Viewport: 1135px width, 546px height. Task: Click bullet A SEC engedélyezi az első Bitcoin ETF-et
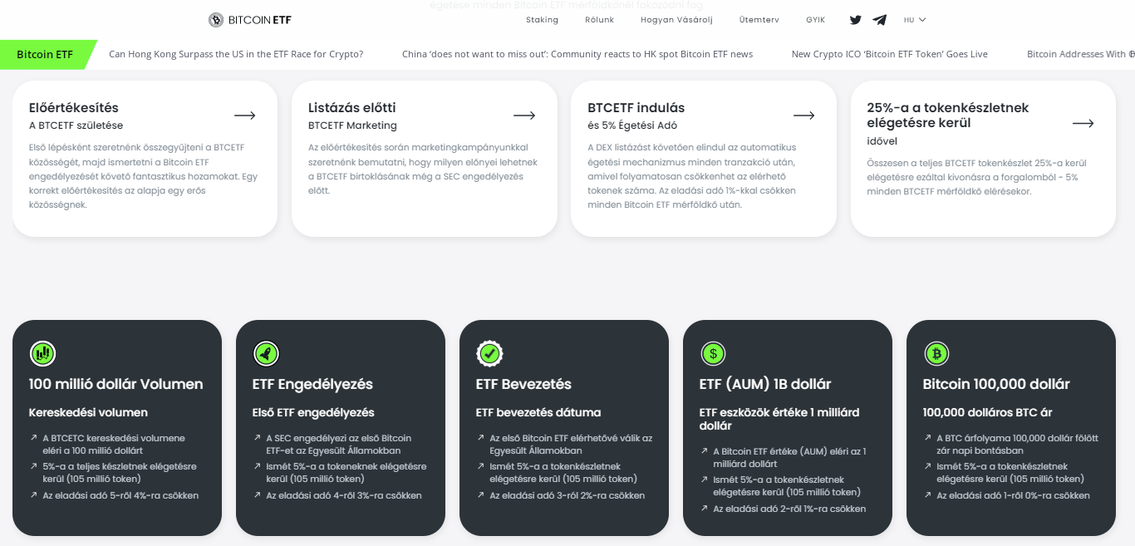point(339,444)
